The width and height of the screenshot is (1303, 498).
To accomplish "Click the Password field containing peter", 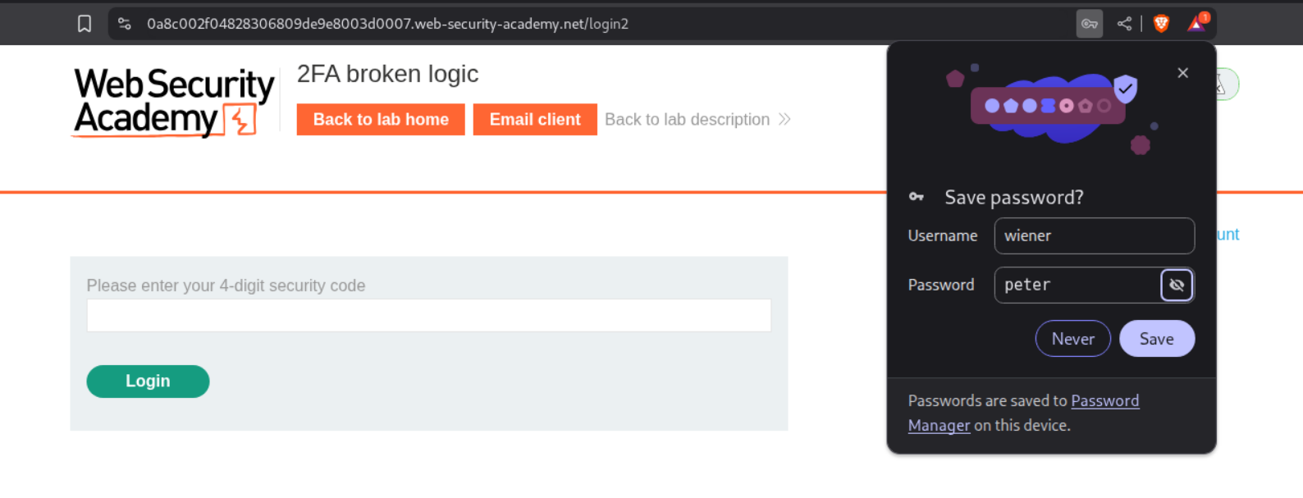I will coord(1076,285).
